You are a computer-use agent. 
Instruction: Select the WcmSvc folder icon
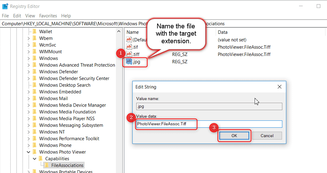(35, 45)
